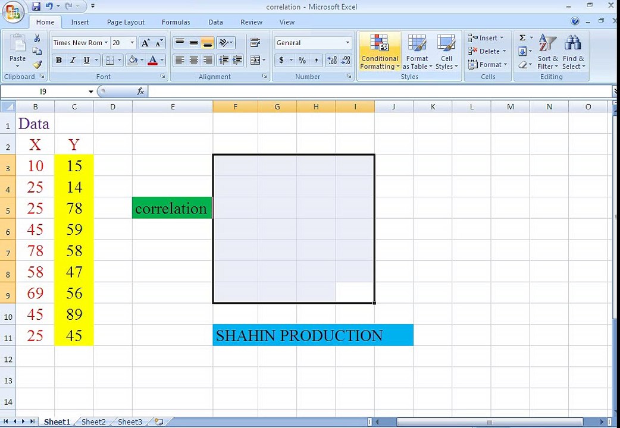This screenshot has height=428, width=620.
Task: Apply yellow Fill Color bucket
Action: pos(133,61)
